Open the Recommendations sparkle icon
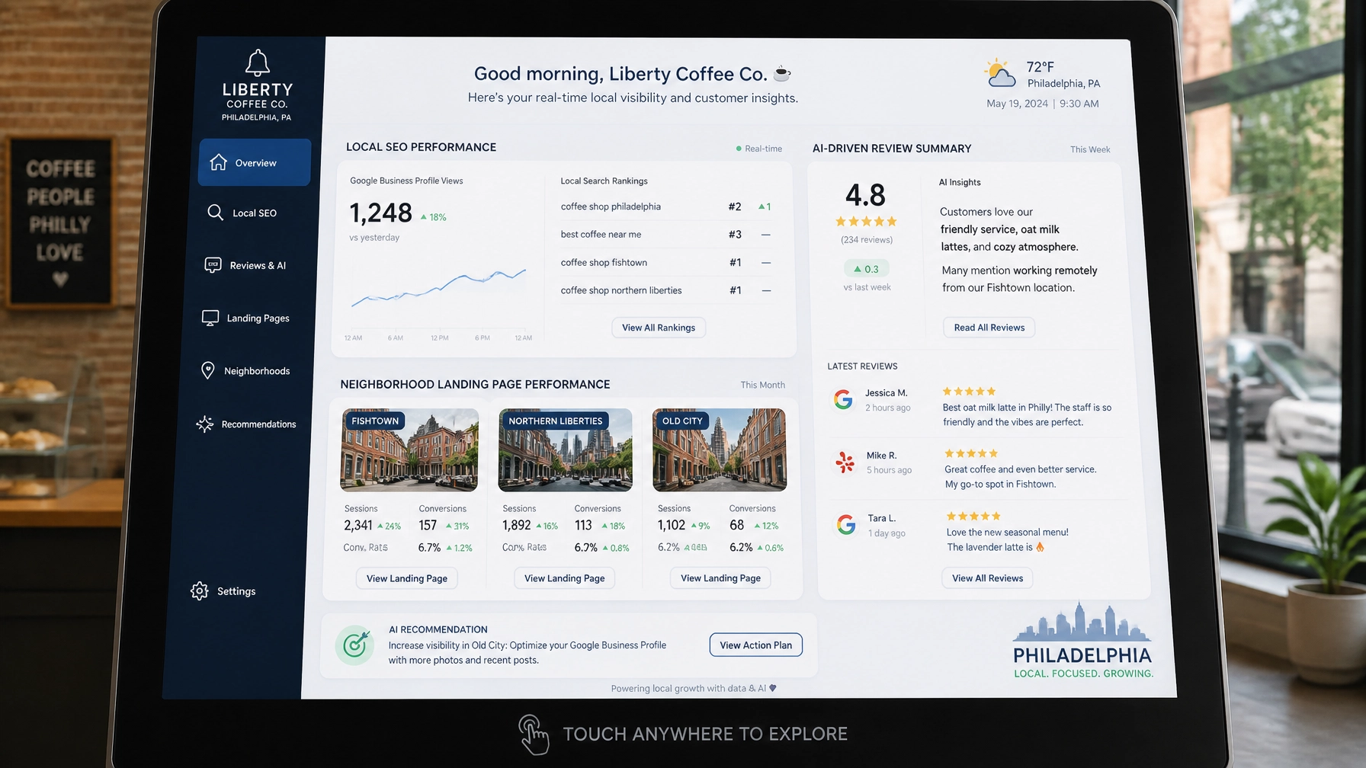Viewport: 1366px width, 768px height. (204, 424)
